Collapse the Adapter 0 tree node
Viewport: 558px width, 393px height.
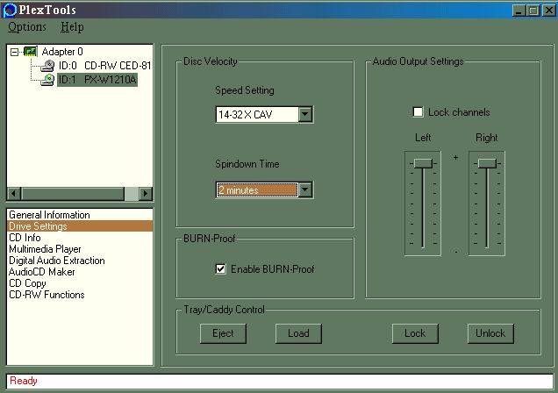pyautogui.click(x=14, y=53)
